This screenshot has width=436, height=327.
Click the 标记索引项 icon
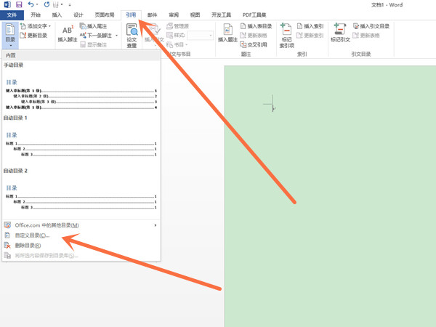[x=286, y=34]
